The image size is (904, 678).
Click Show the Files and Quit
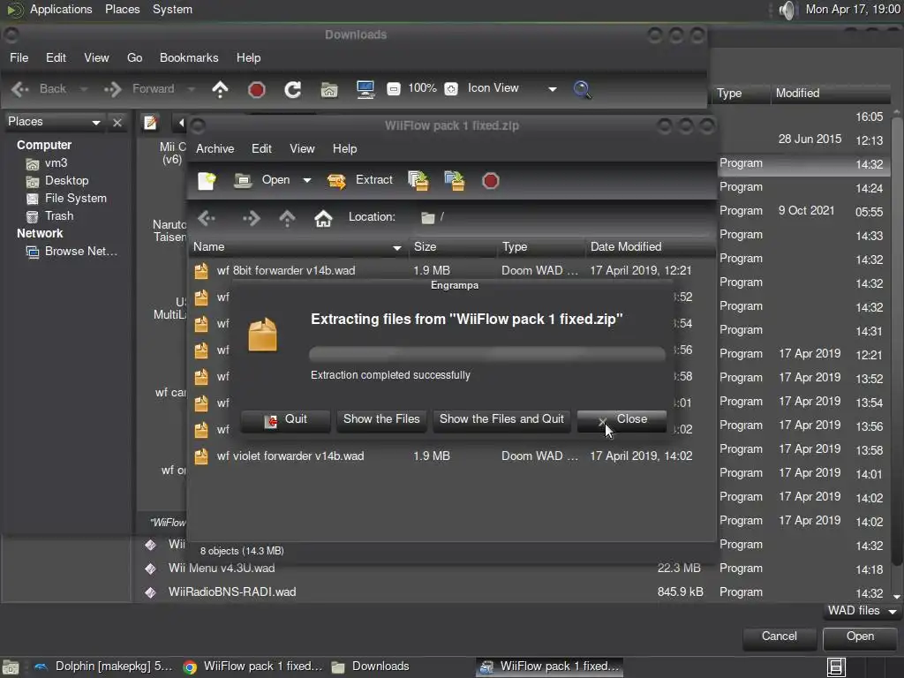[x=501, y=420]
